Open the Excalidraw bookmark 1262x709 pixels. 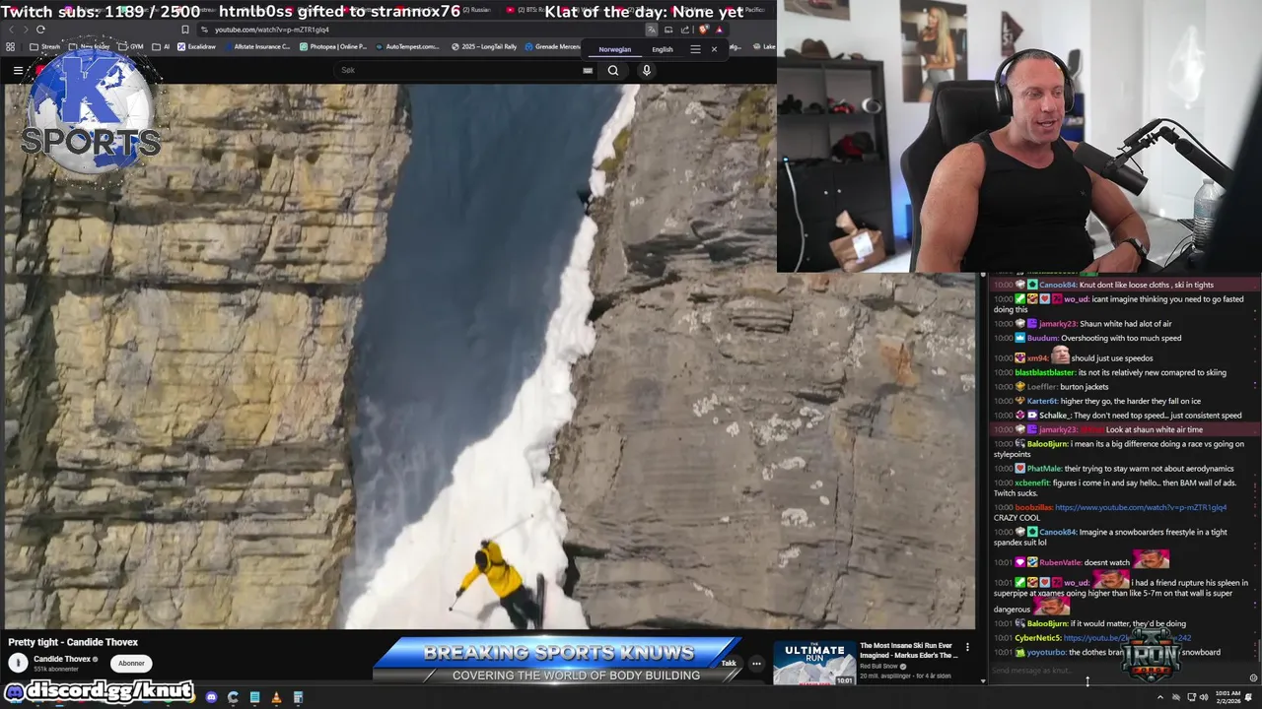(x=196, y=46)
